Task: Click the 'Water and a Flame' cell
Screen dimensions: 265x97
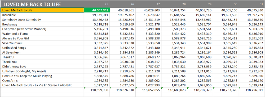Action: (x=42, y=34)
